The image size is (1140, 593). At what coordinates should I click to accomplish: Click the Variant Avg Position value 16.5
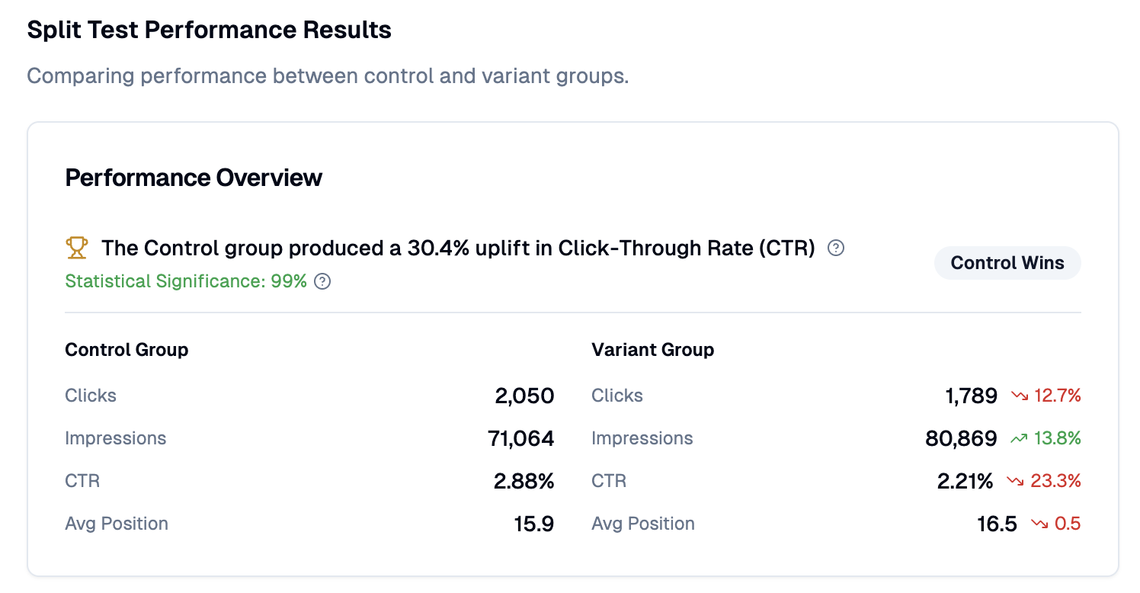click(x=997, y=524)
